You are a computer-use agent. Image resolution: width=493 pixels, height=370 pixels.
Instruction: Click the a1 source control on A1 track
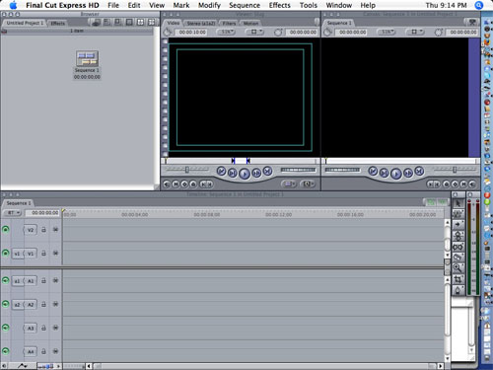[x=18, y=281]
